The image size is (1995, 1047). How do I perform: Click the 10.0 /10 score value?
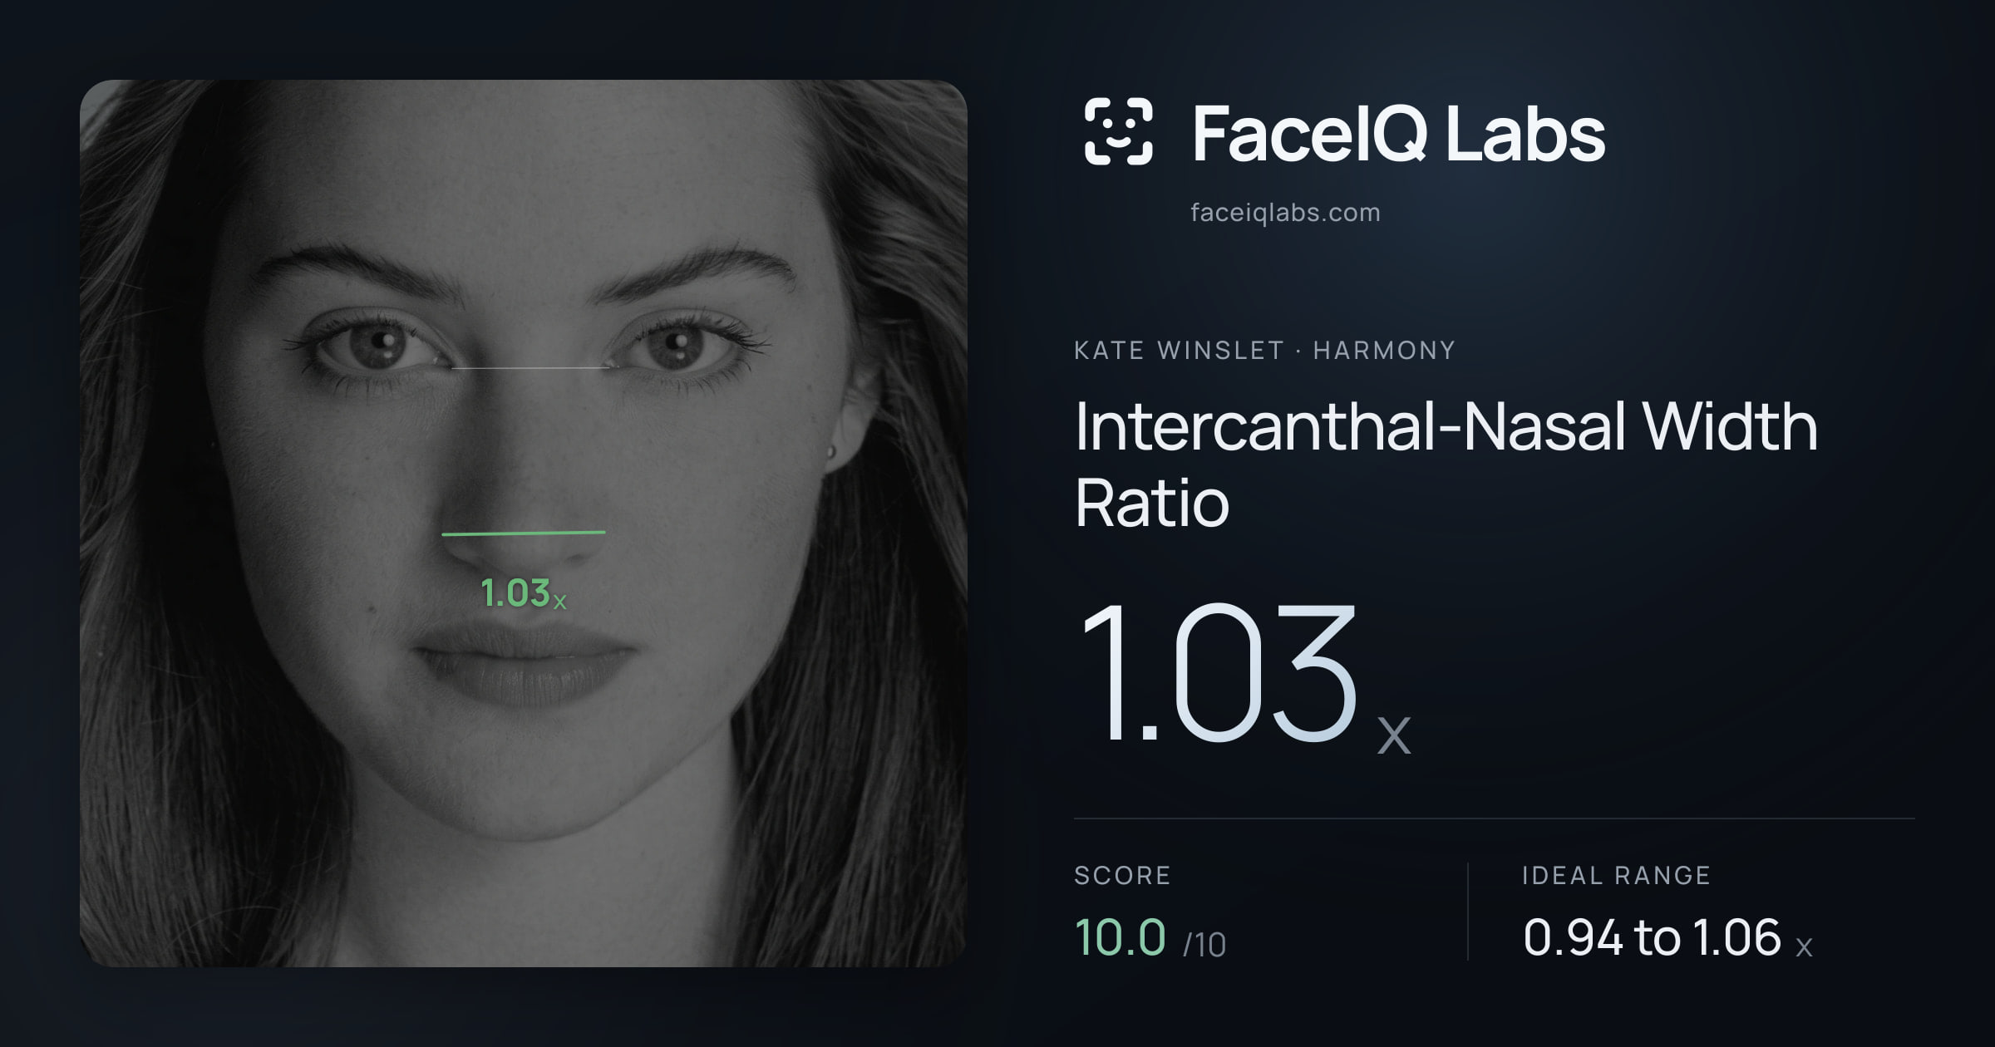click(x=1150, y=938)
